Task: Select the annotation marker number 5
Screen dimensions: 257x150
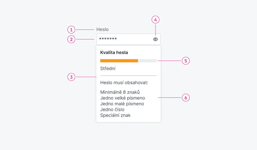Action: coord(186,61)
